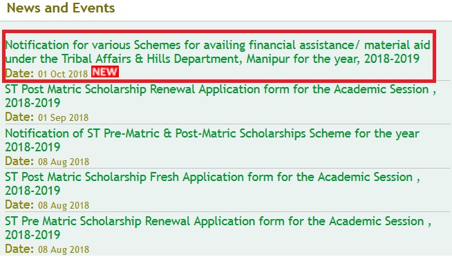Click 08 Aug 2018 under Pre Matric Renewal Application
452x257 pixels.
click(64, 249)
